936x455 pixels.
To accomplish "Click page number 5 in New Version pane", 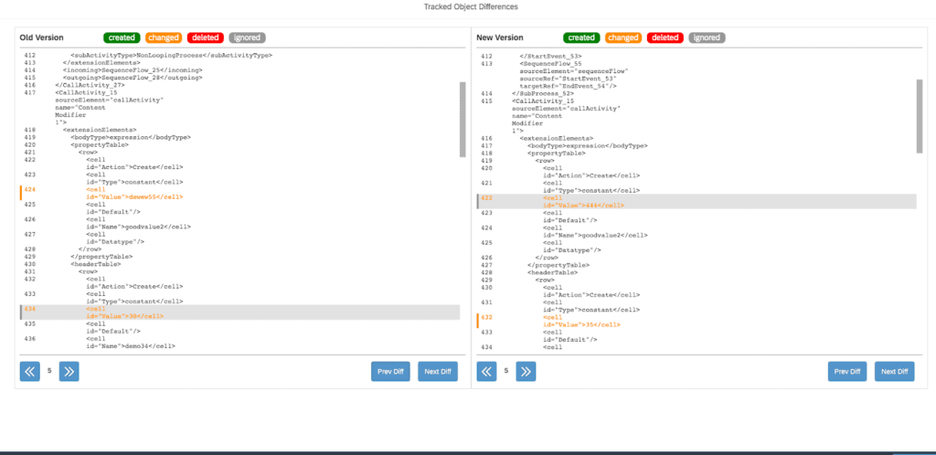I will (x=506, y=371).
